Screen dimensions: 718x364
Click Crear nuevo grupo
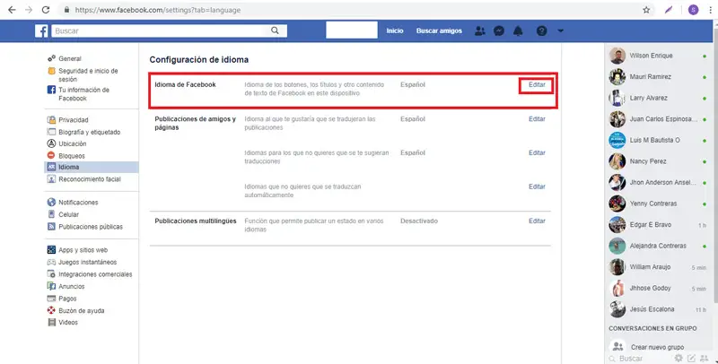point(657,347)
